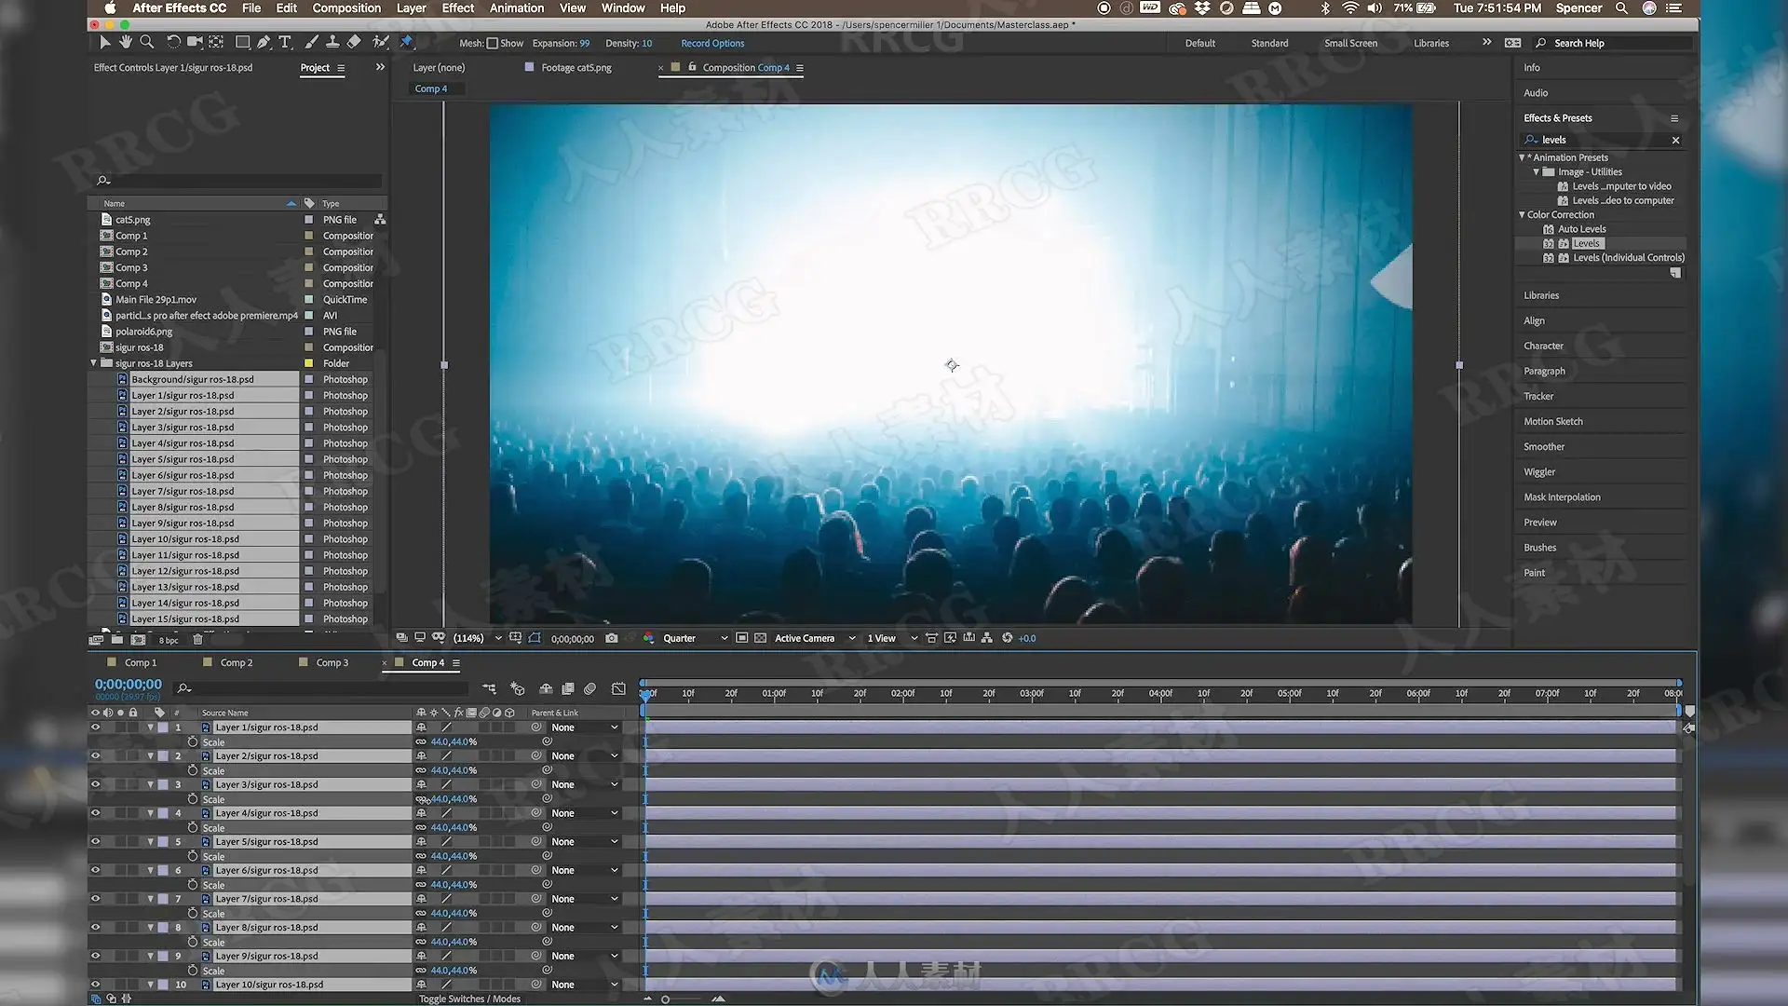Collapse the Color Correction effects category
Image resolution: width=1788 pixels, height=1006 pixels.
[x=1522, y=215]
